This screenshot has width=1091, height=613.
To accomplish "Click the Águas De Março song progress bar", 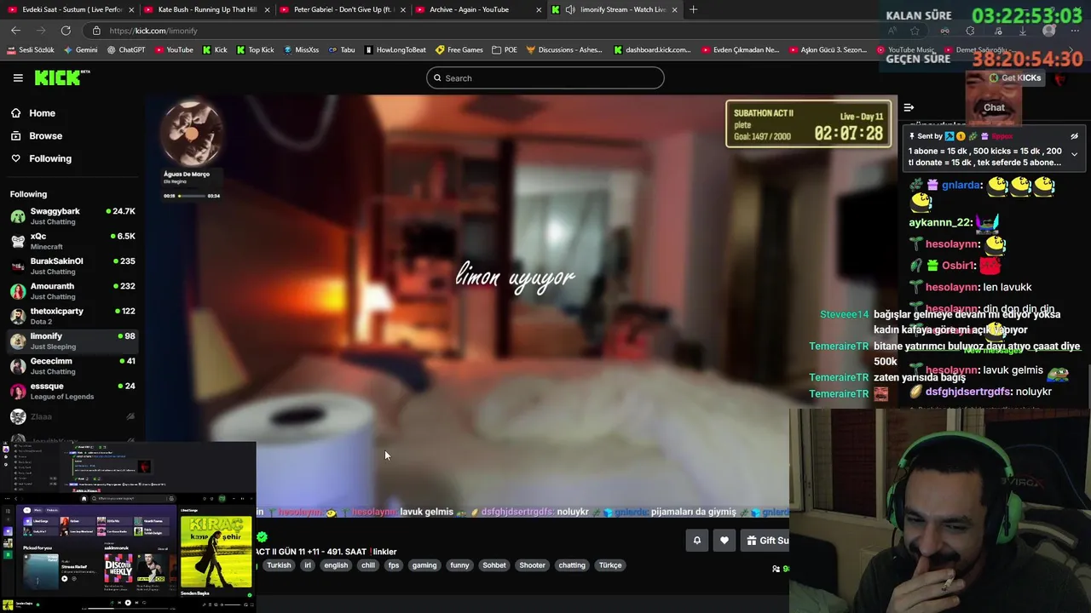I will coord(193,196).
